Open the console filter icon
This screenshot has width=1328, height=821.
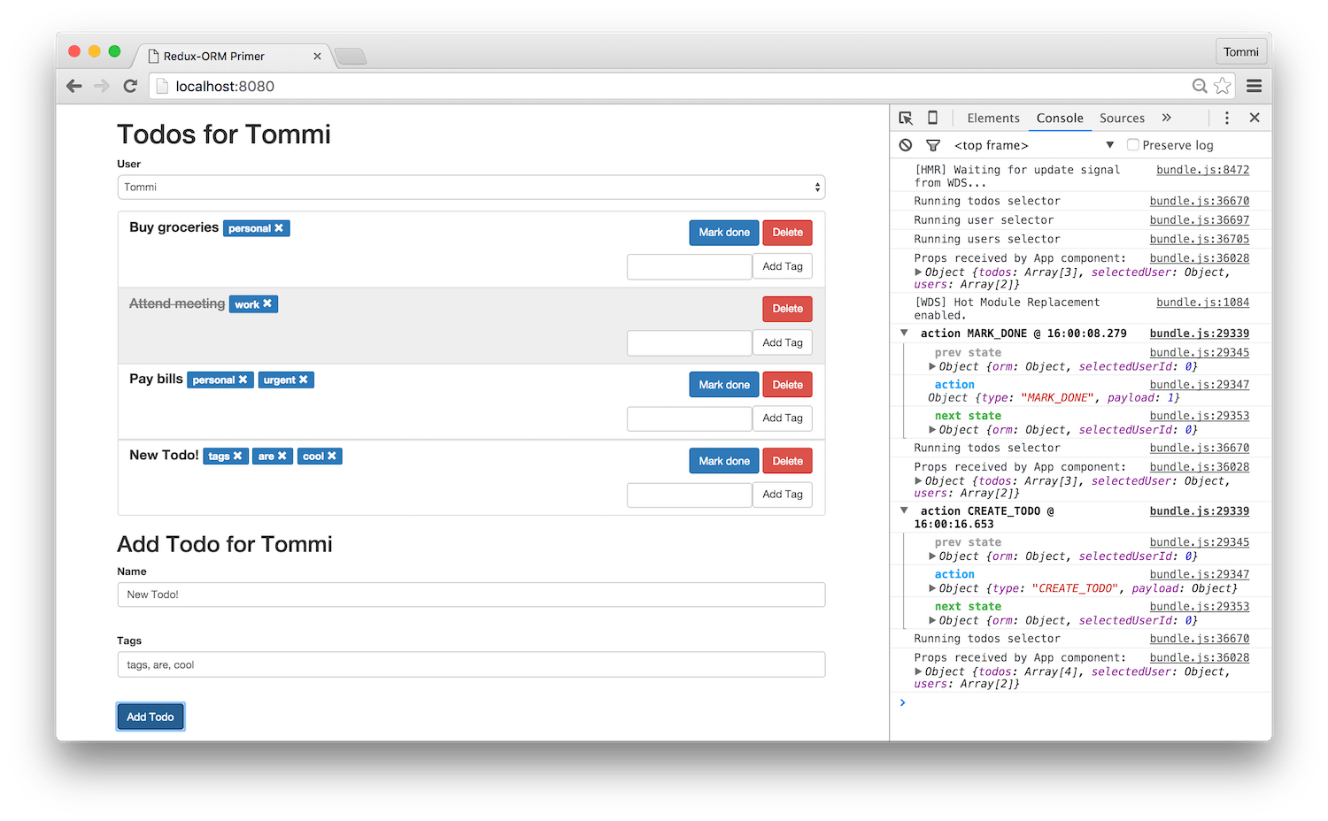click(933, 144)
